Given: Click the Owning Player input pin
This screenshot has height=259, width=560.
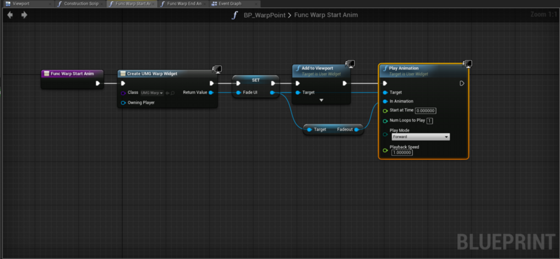Looking at the screenshot, I should click(x=123, y=103).
